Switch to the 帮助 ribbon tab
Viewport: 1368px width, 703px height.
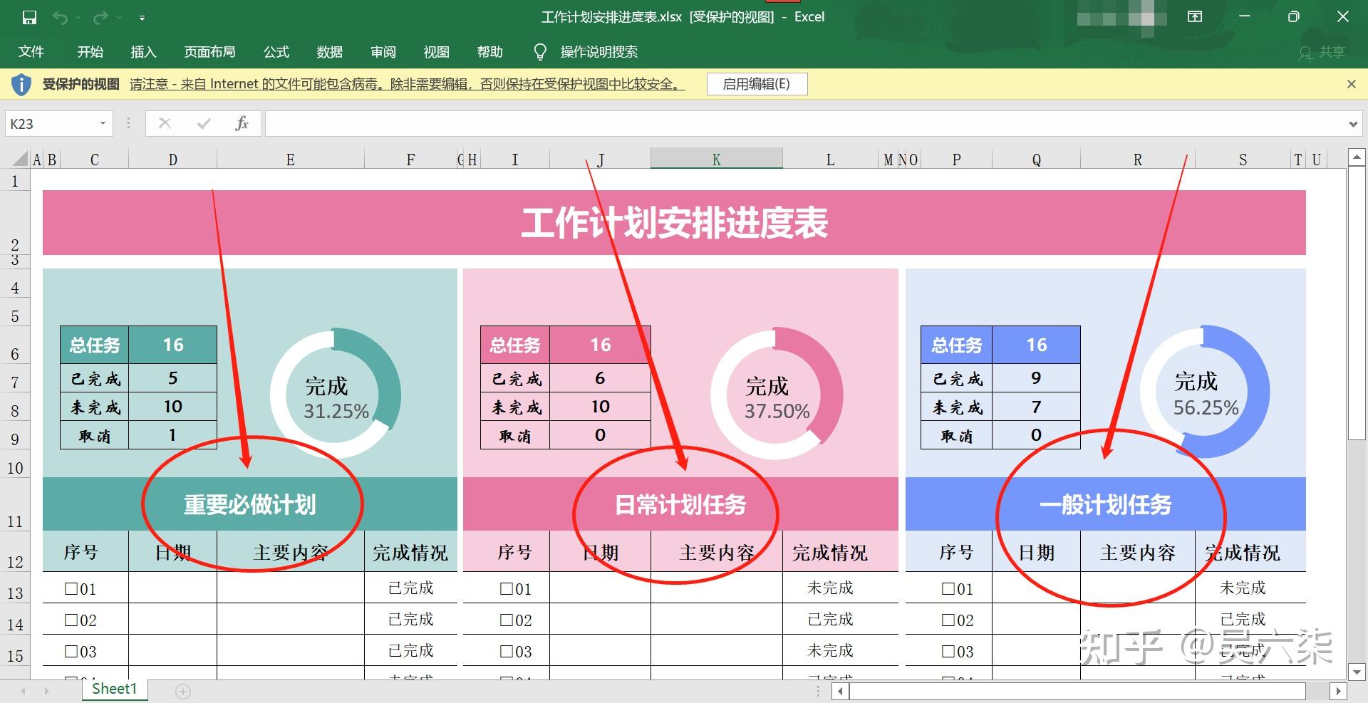coord(490,52)
